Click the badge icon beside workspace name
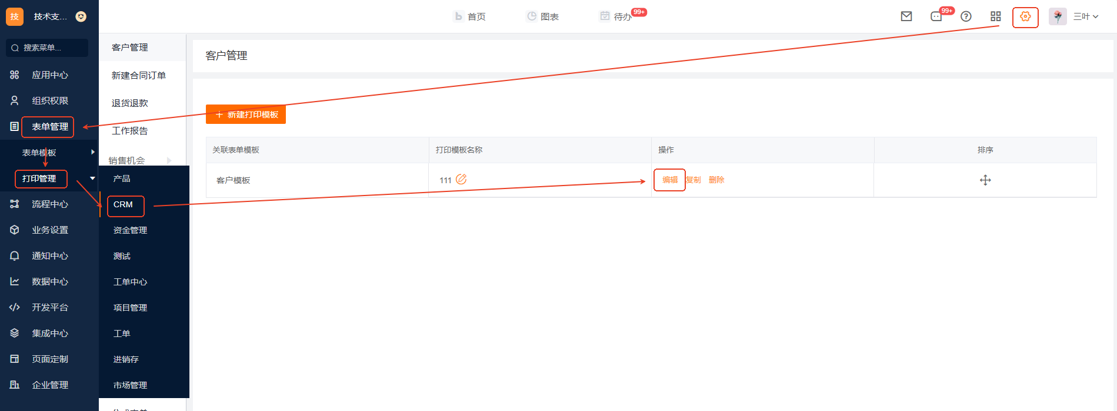Screen dimensions: 1117x411 click(x=81, y=16)
